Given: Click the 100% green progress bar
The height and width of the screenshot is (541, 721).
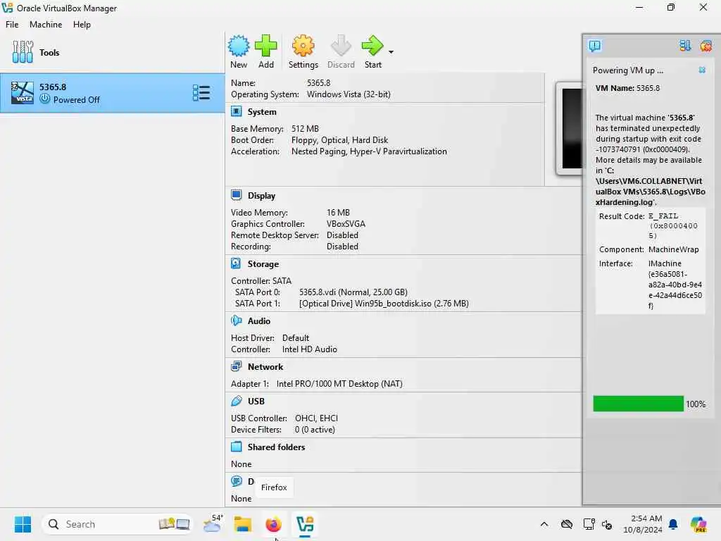Looking at the screenshot, I should [638, 404].
